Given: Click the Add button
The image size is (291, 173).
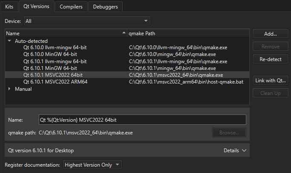Looking at the screenshot, I should pyautogui.click(x=270, y=33).
